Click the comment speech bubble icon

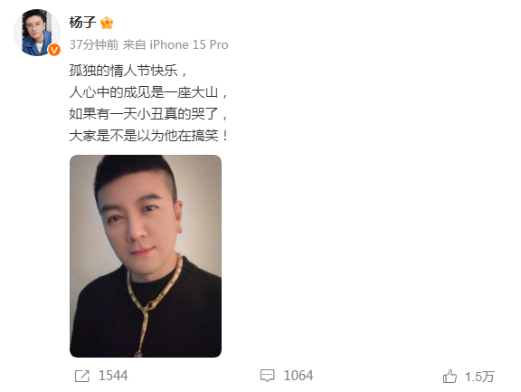pyautogui.click(x=267, y=376)
